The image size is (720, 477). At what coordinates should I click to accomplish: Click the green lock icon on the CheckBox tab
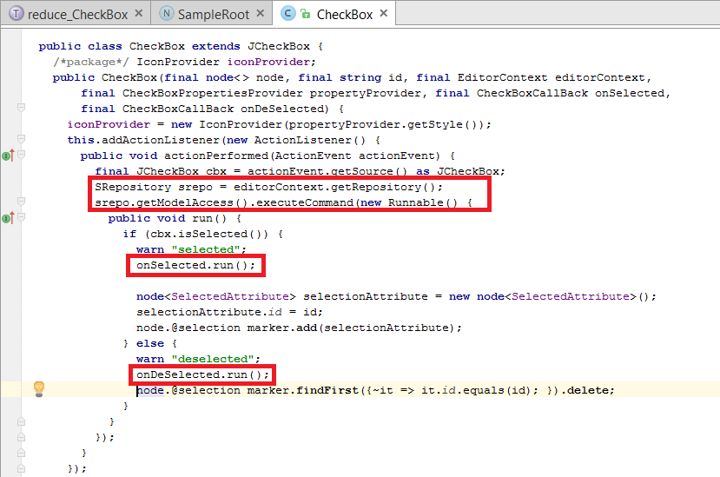coord(305,14)
